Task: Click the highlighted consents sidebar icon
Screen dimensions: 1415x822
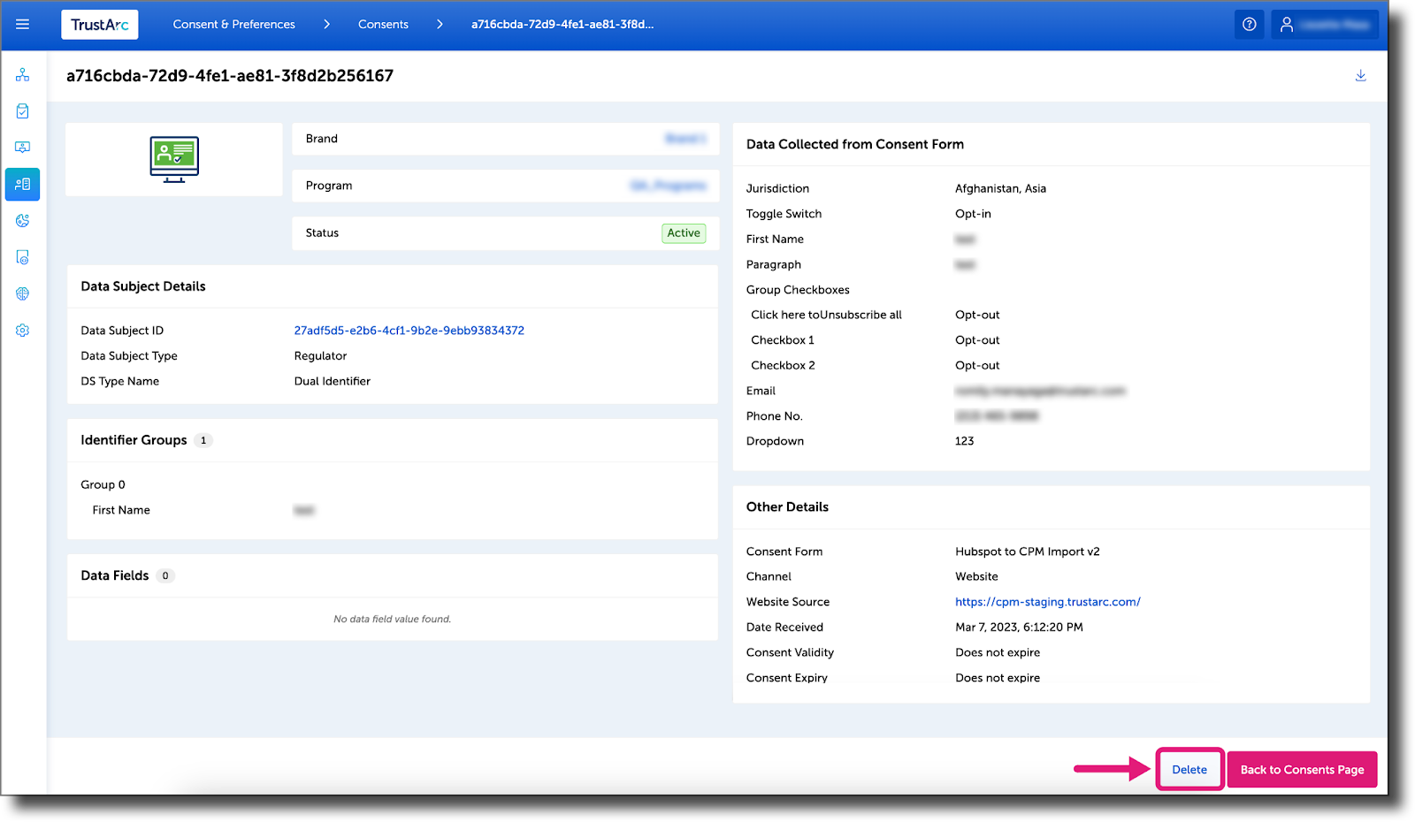Action: coord(22,185)
